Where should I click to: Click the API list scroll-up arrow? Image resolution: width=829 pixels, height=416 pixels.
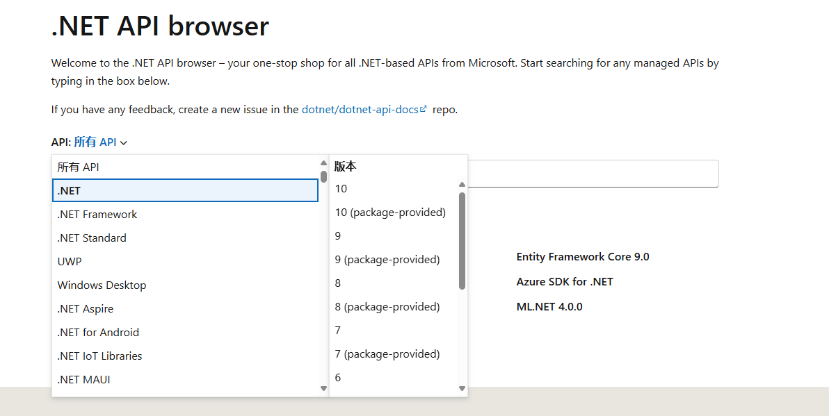(x=323, y=163)
